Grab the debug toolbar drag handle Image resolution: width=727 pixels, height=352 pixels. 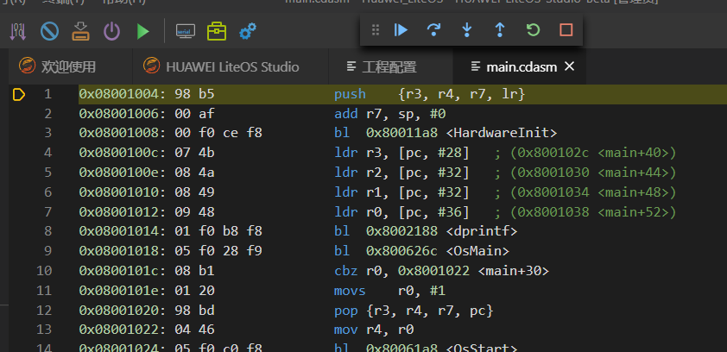tap(376, 30)
